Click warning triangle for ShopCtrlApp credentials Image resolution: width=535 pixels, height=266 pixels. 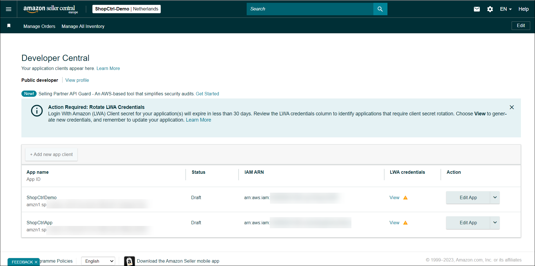coord(405,223)
